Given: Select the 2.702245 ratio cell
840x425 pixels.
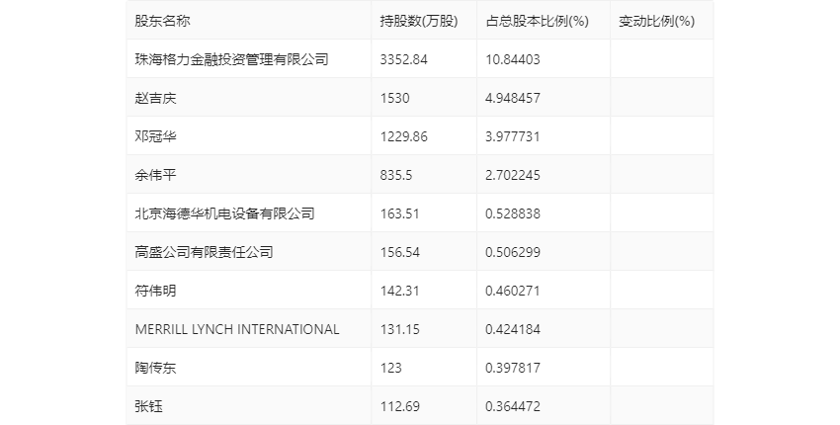Looking at the screenshot, I should pos(513,175).
